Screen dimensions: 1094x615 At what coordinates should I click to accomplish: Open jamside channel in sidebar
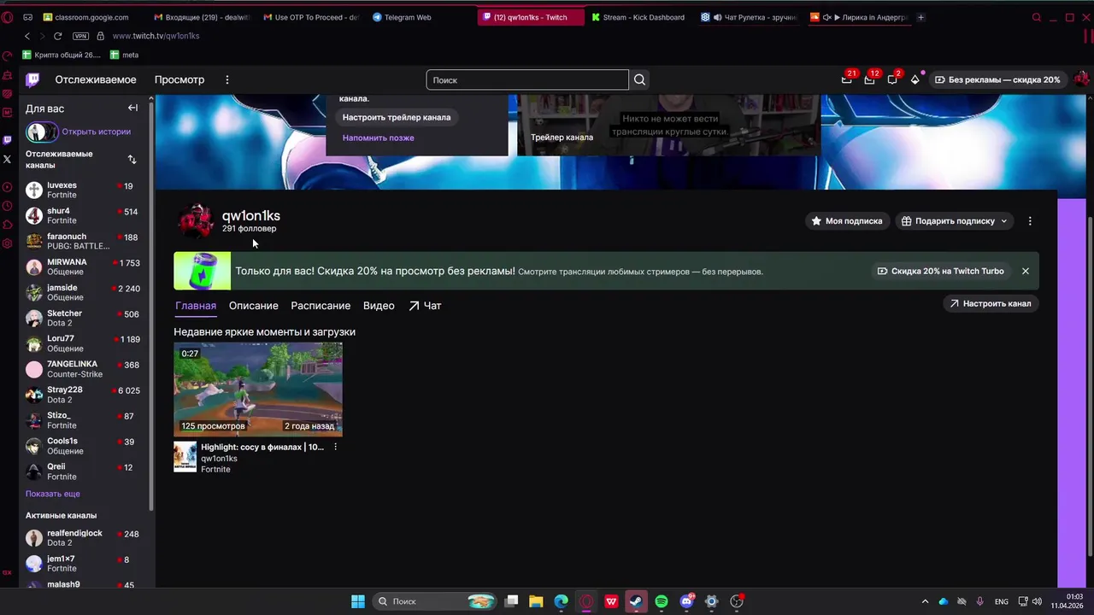point(85,292)
